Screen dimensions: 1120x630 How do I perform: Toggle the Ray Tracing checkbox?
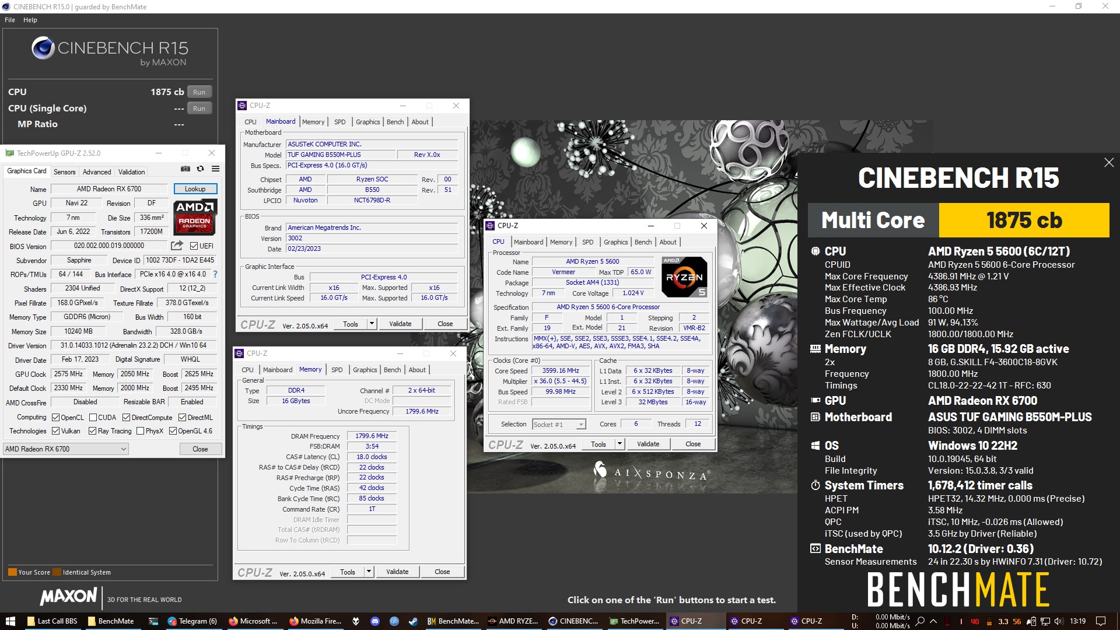coord(93,431)
